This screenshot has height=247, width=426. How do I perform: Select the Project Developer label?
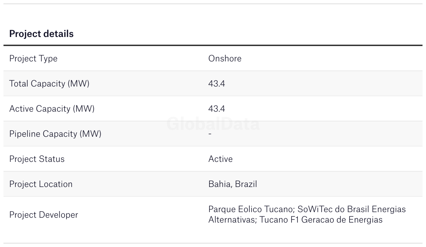(44, 215)
